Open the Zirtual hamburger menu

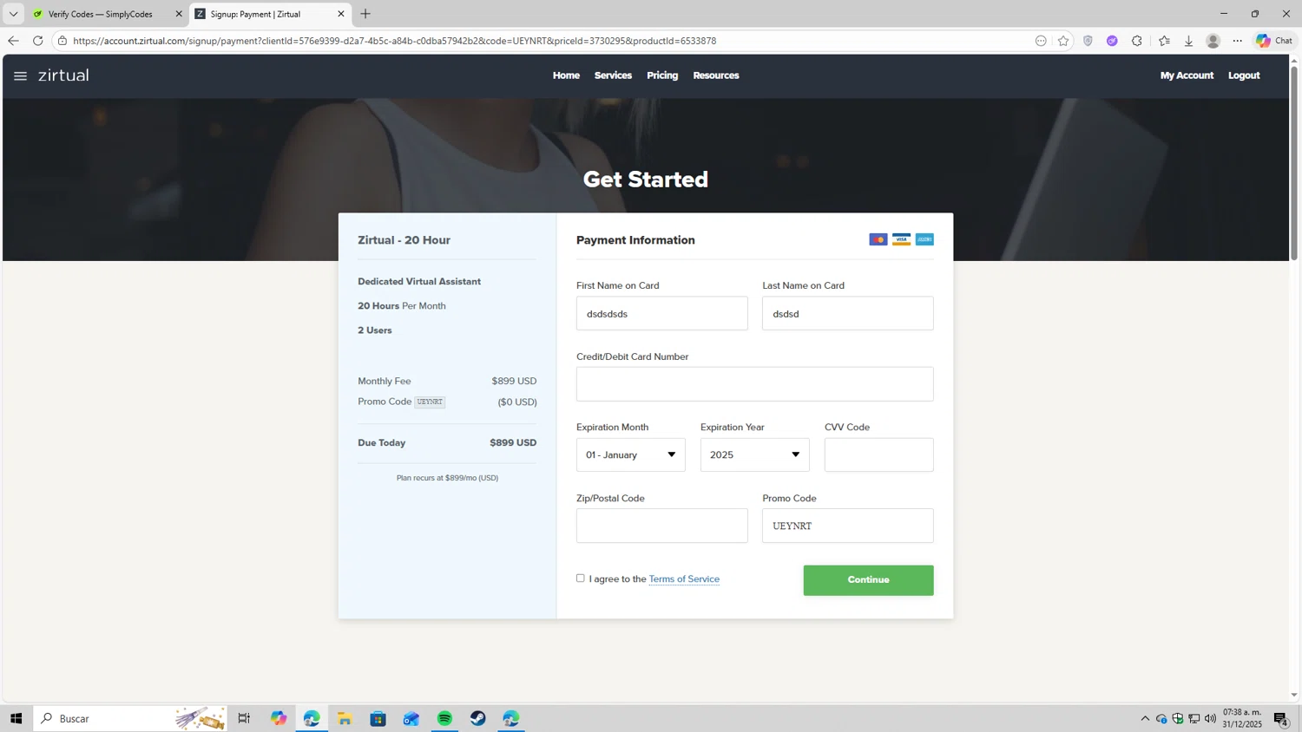[20, 76]
